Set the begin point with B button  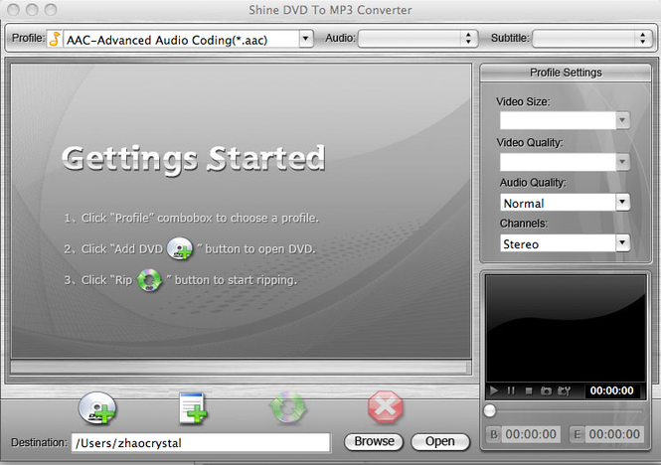coord(494,434)
